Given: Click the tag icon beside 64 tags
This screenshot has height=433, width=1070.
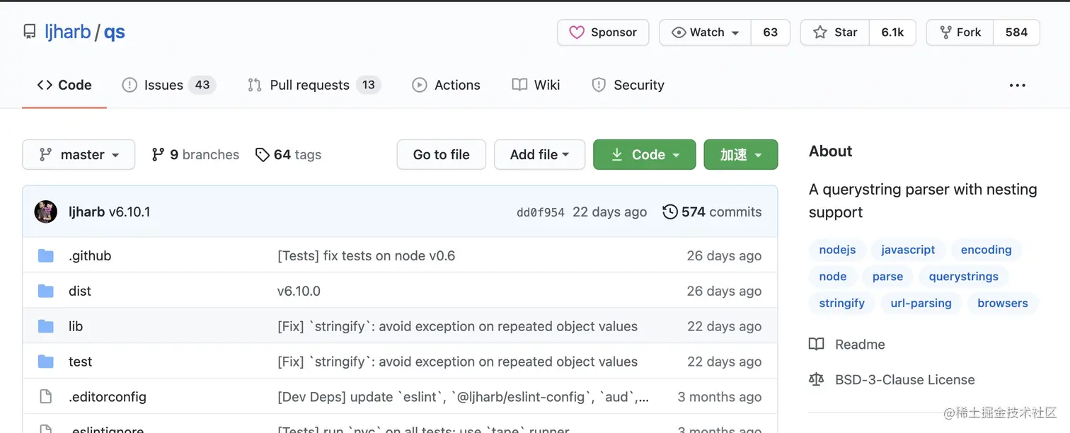Looking at the screenshot, I should pyautogui.click(x=263, y=154).
